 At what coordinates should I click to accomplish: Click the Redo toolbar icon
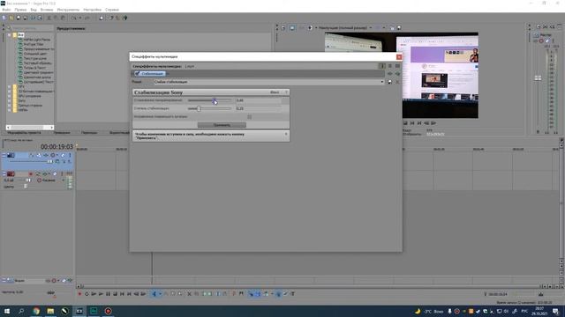87,18
